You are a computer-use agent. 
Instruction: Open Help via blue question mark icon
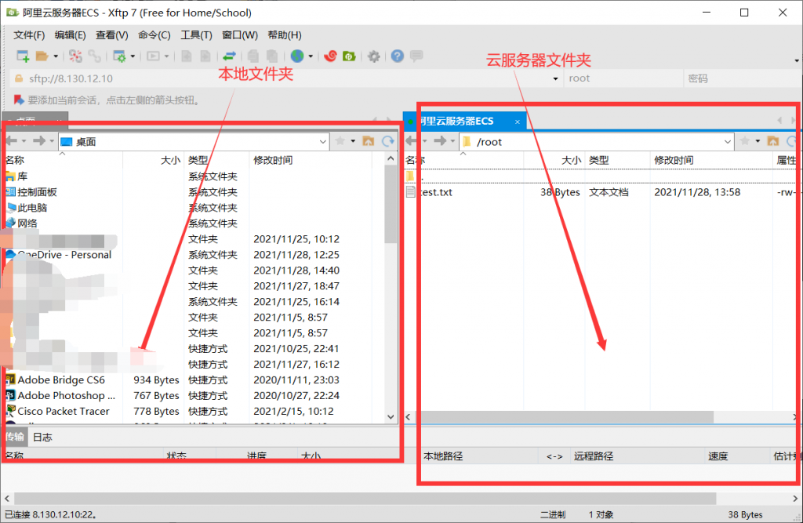click(398, 56)
